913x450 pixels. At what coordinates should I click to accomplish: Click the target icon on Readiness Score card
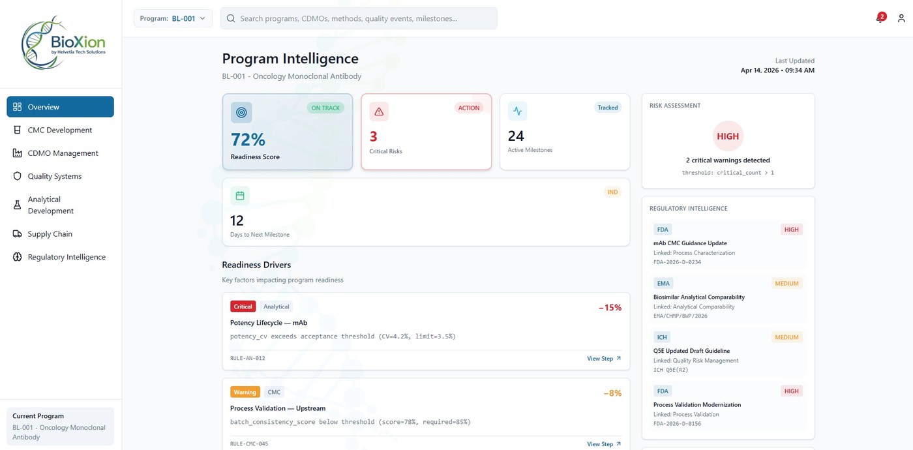241,112
